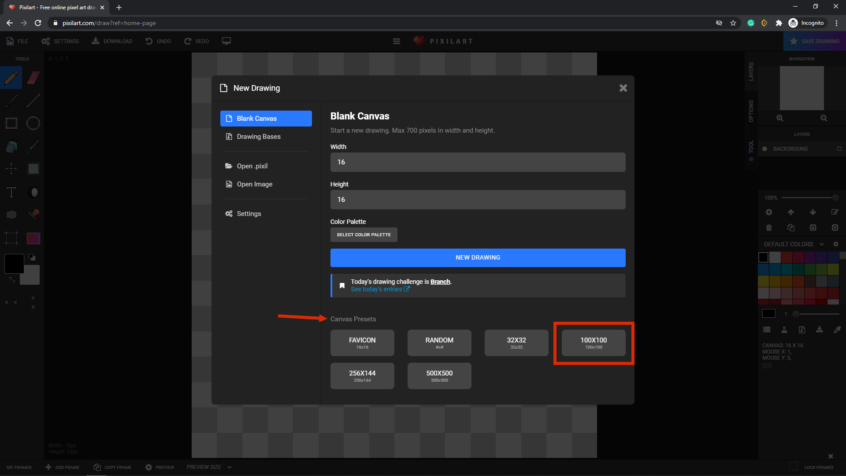Select the Paint Bucket tool
Viewport: 846px width, 476px height.
[x=11, y=146]
